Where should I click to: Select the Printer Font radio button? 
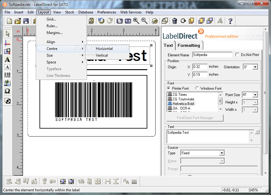168,88
